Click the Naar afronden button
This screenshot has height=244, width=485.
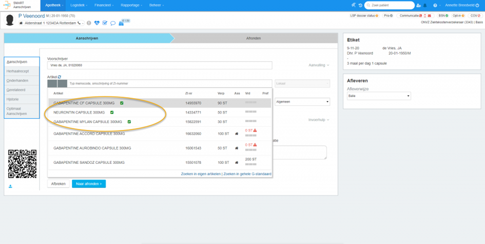click(88, 183)
